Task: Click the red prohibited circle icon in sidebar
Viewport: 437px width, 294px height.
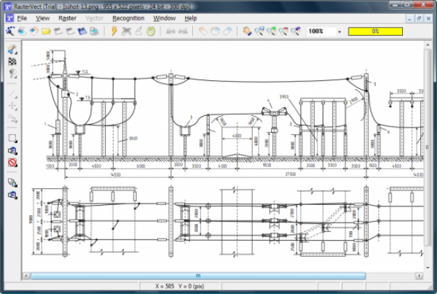Action: tap(12, 163)
